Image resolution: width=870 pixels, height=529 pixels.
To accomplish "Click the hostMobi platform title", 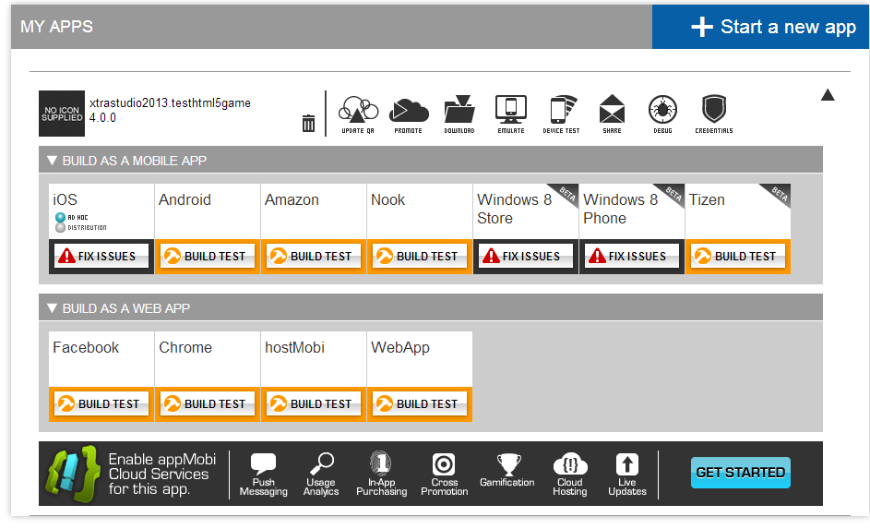I will point(294,347).
